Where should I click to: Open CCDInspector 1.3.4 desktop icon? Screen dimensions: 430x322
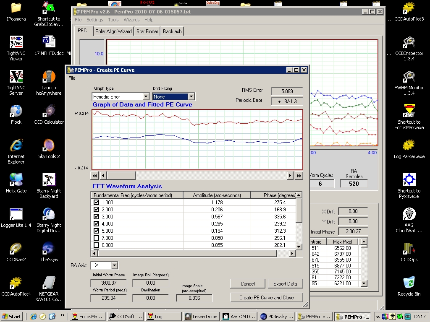coord(409,48)
